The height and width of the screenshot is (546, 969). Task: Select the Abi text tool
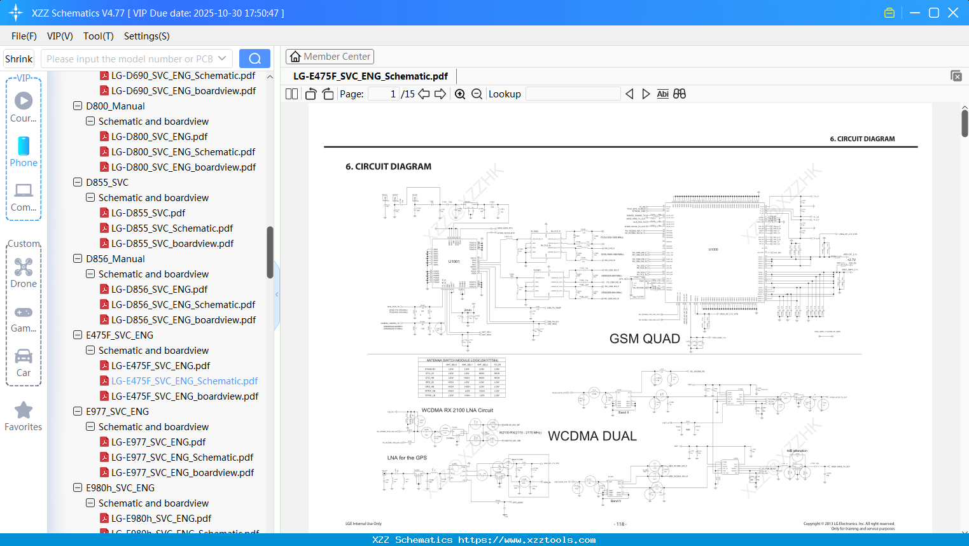[662, 93]
